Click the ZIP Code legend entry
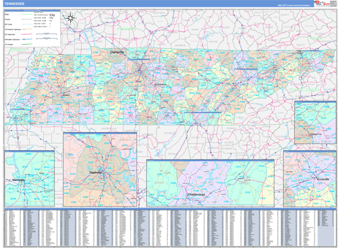 pos(18,24)
